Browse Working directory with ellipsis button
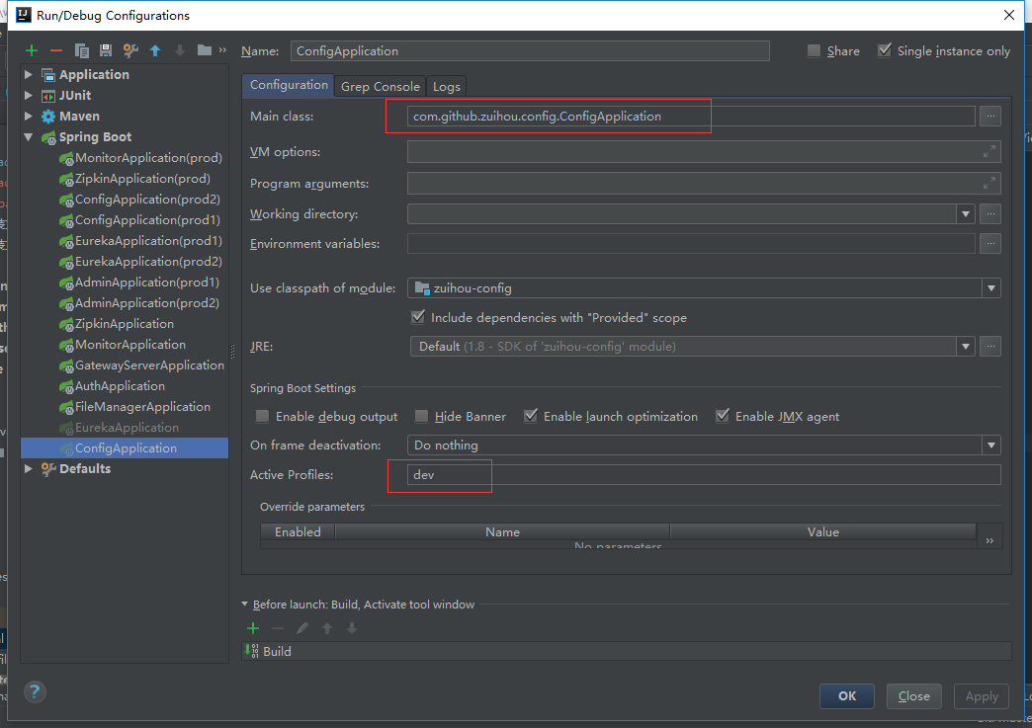 pyautogui.click(x=989, y=214)
